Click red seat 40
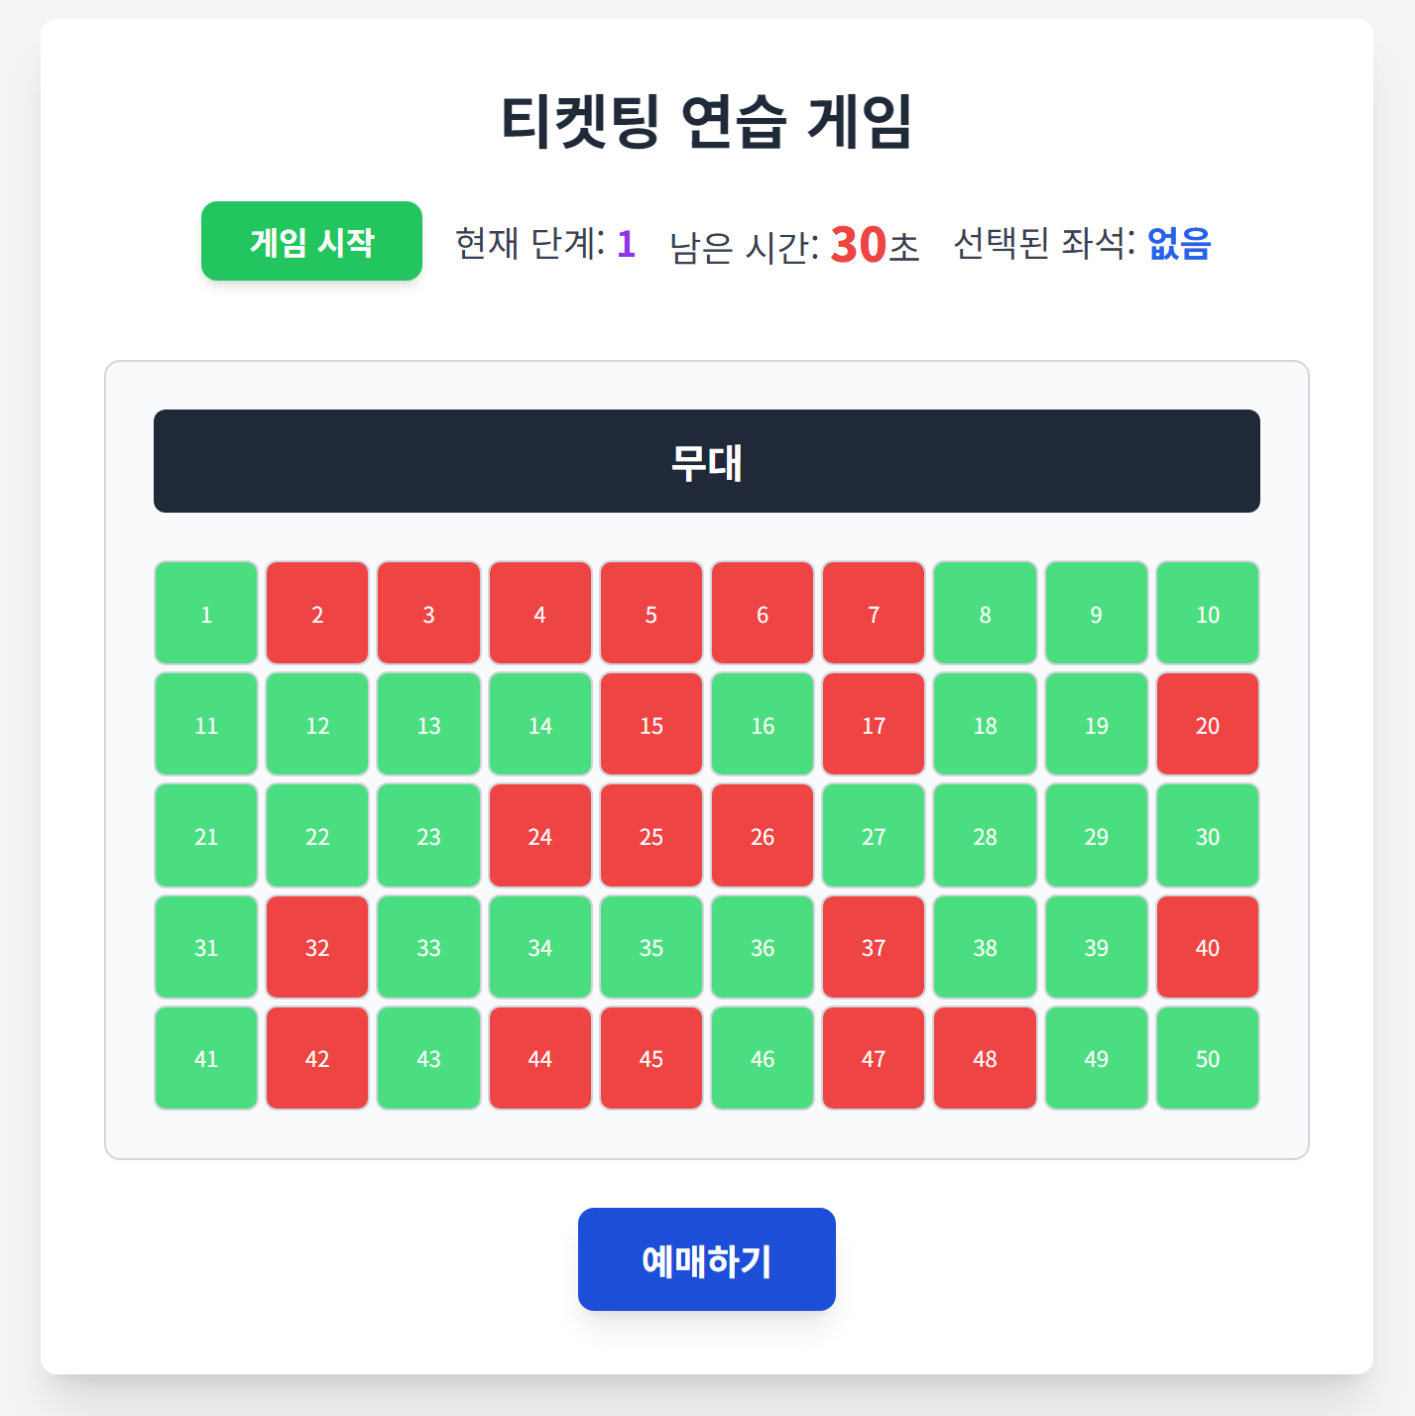The width and height of the screenshot is (1415, 1416). [1207, 946]
